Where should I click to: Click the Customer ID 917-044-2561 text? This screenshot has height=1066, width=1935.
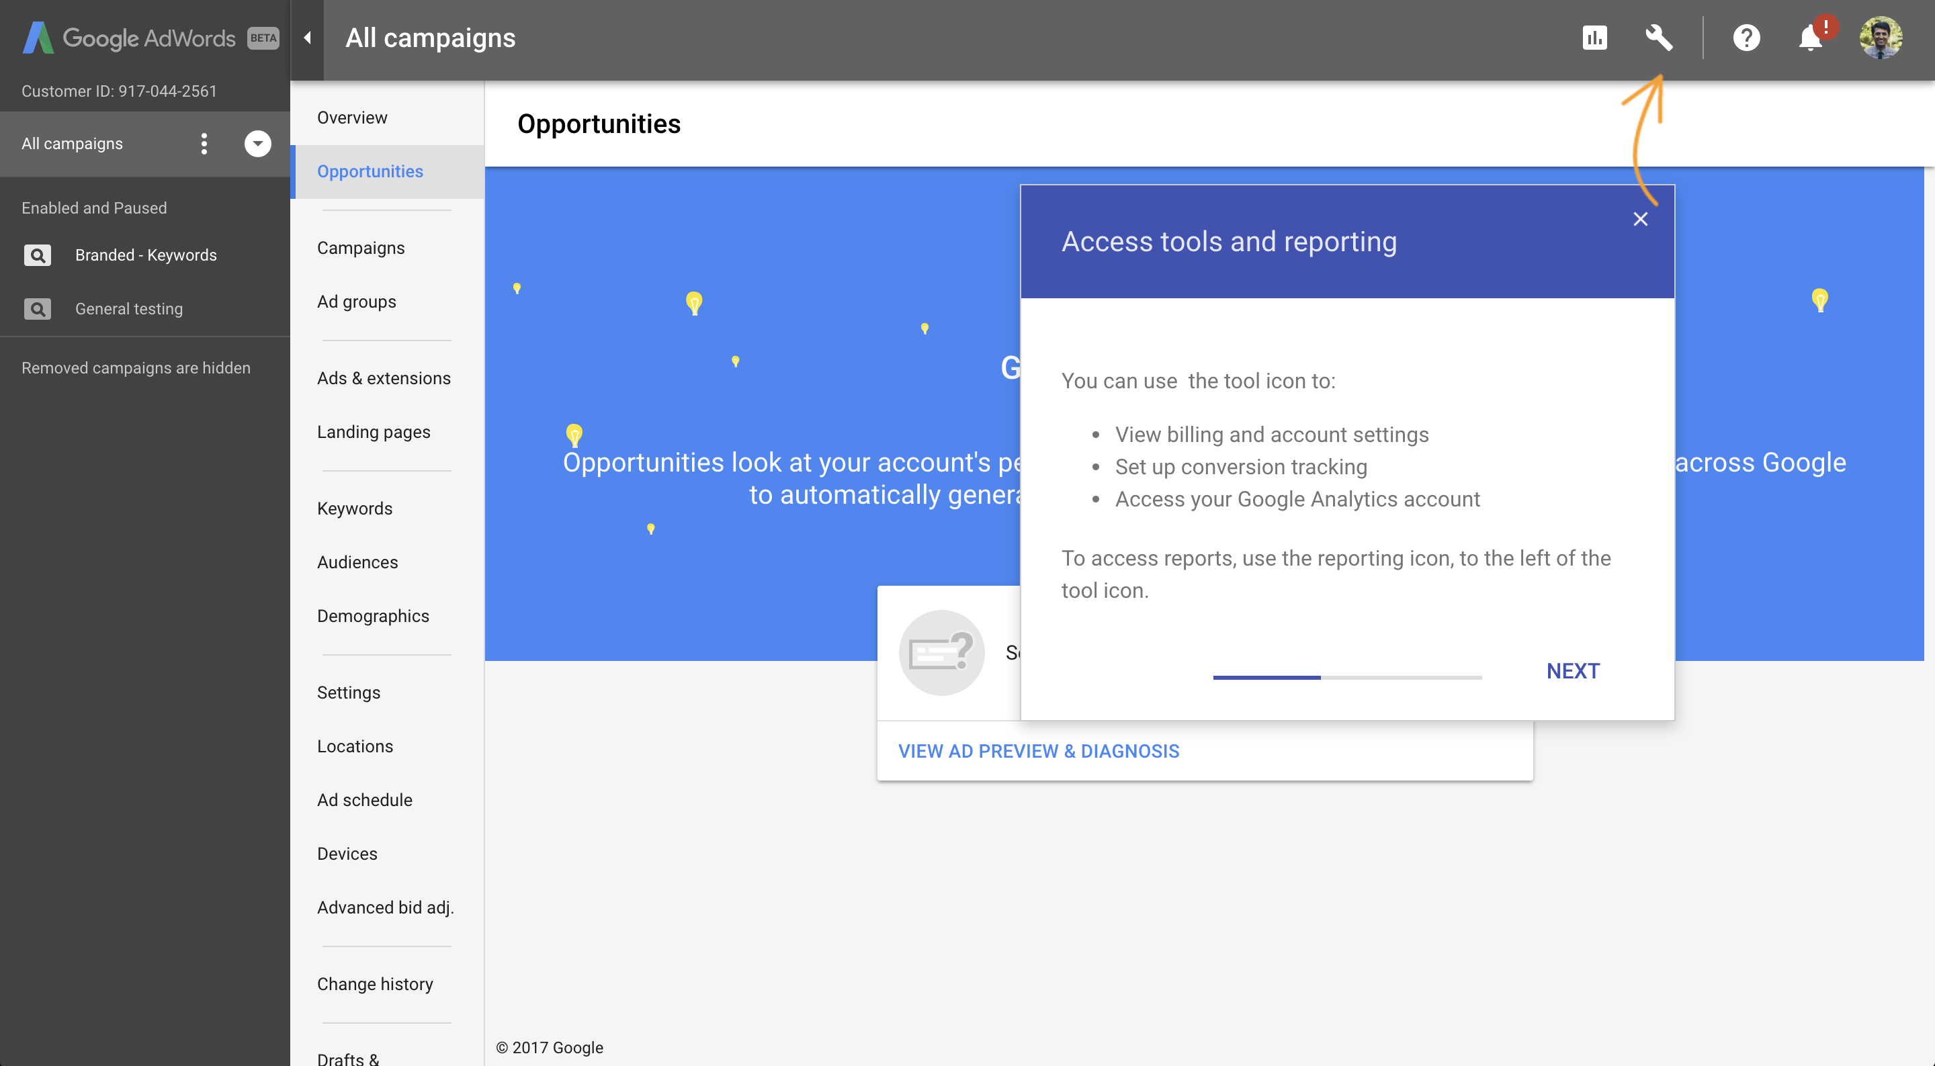(119, 91)
